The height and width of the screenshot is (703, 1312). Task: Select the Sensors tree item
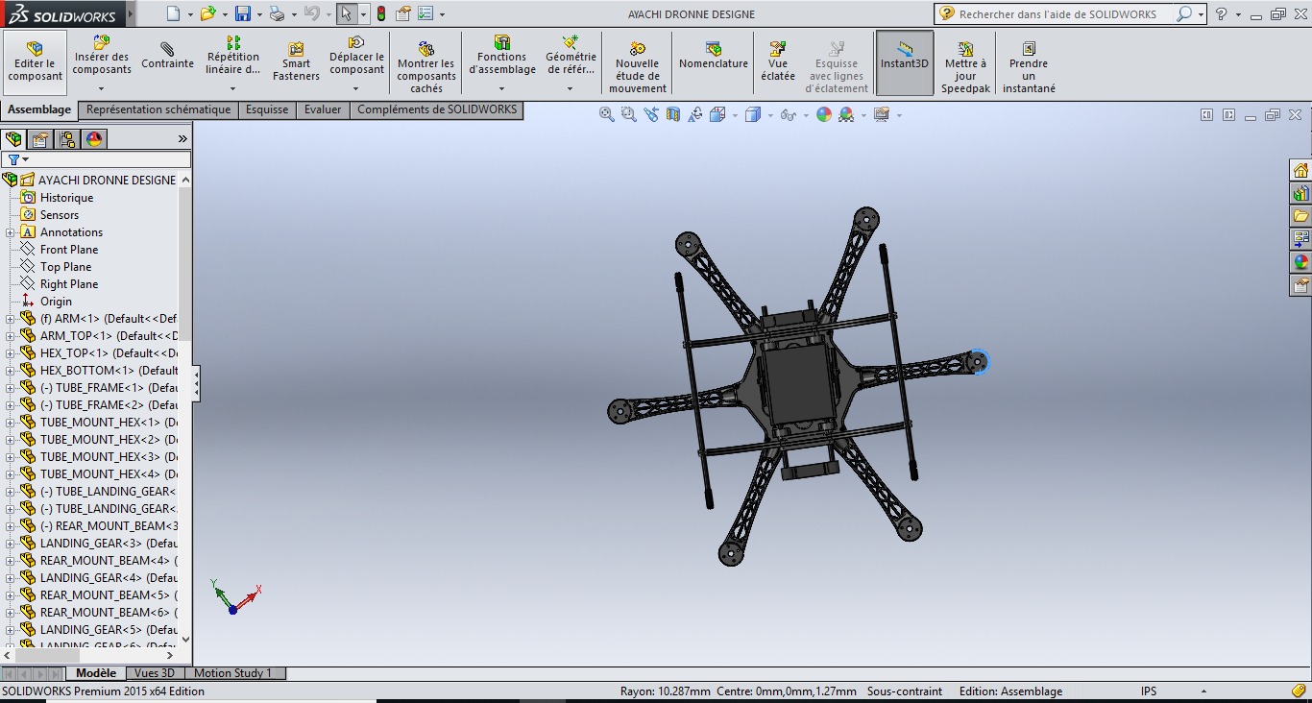(x=60, y=215)
